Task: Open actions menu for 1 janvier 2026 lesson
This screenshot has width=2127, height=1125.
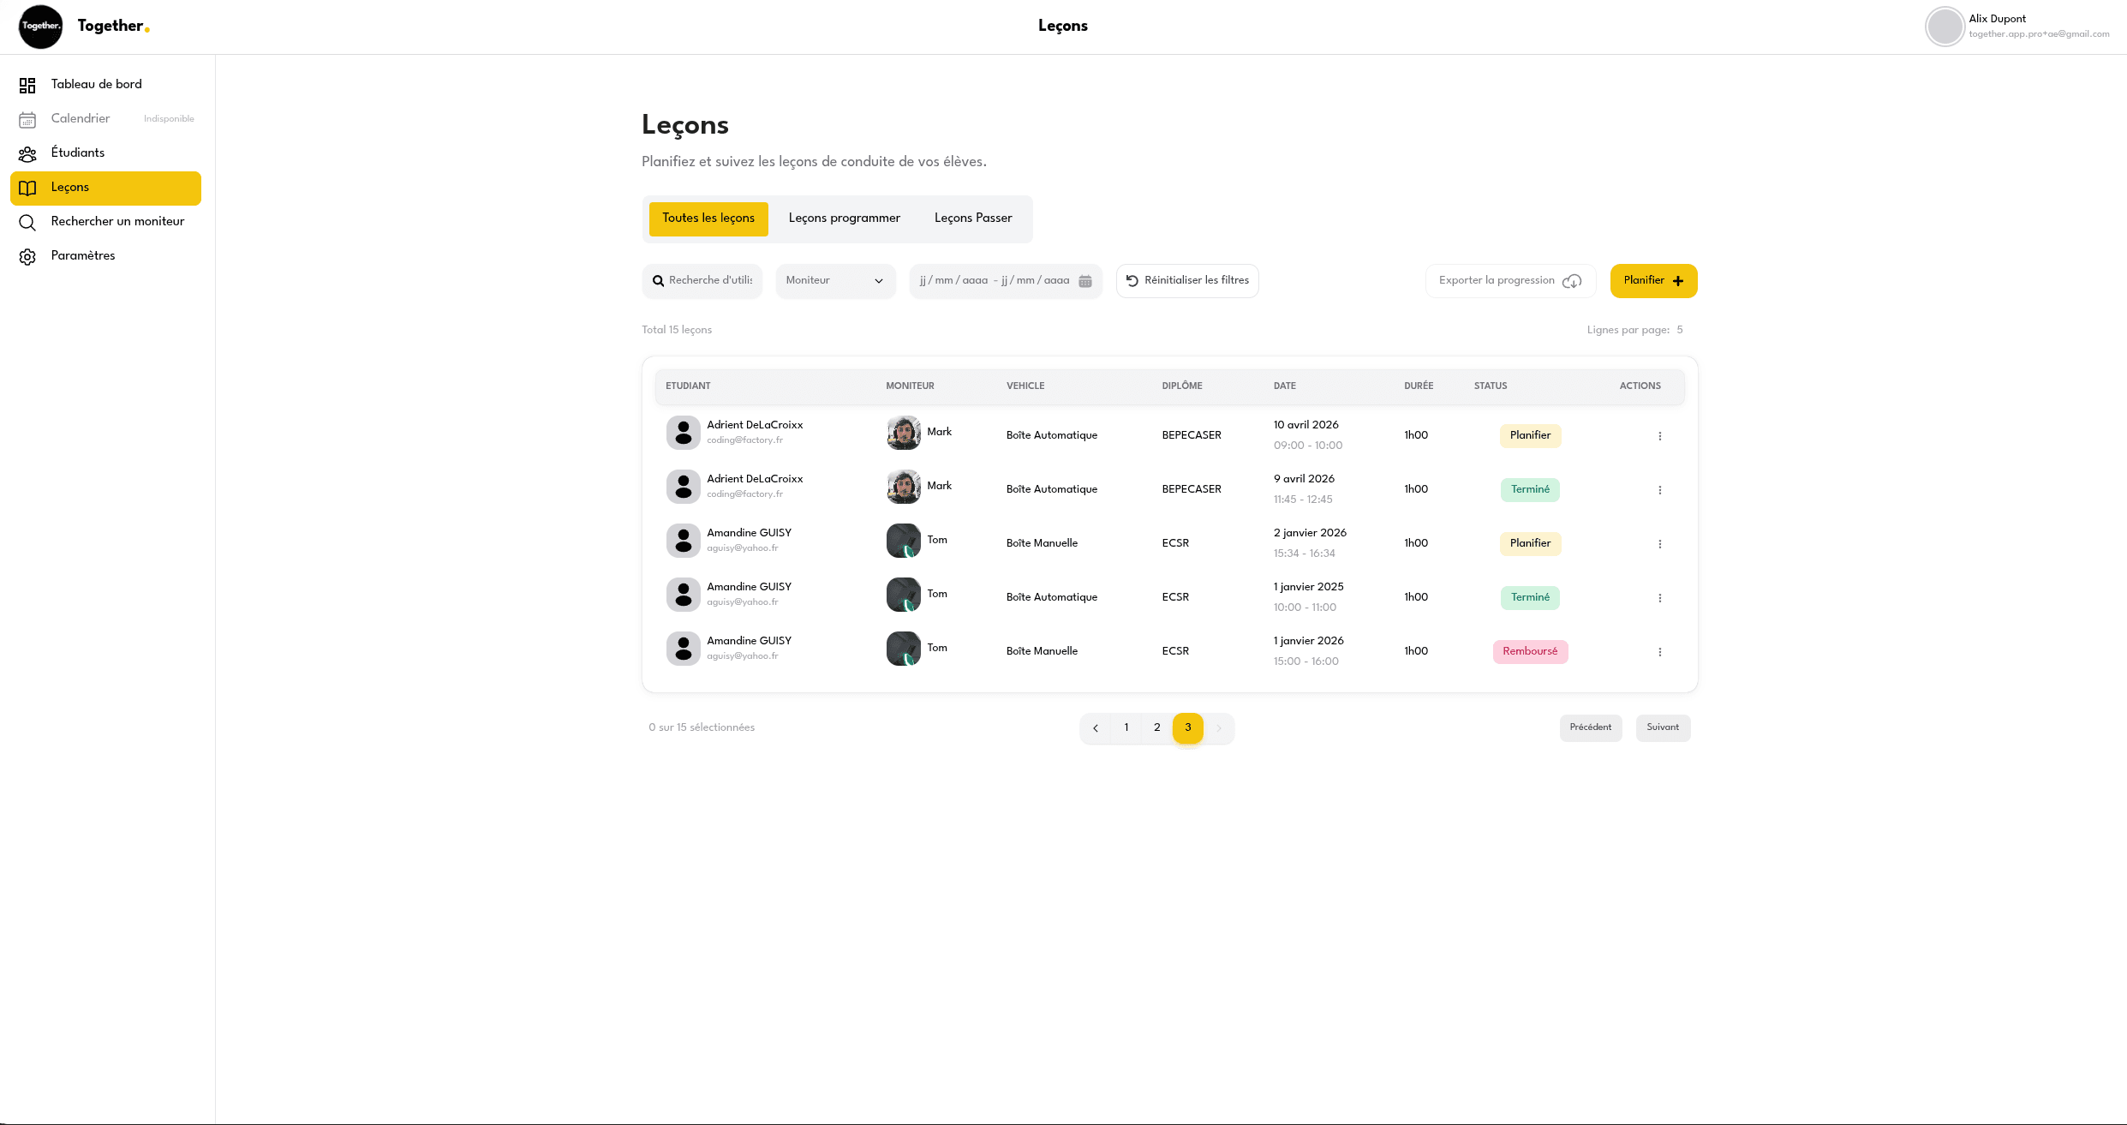Action: 1659,652
